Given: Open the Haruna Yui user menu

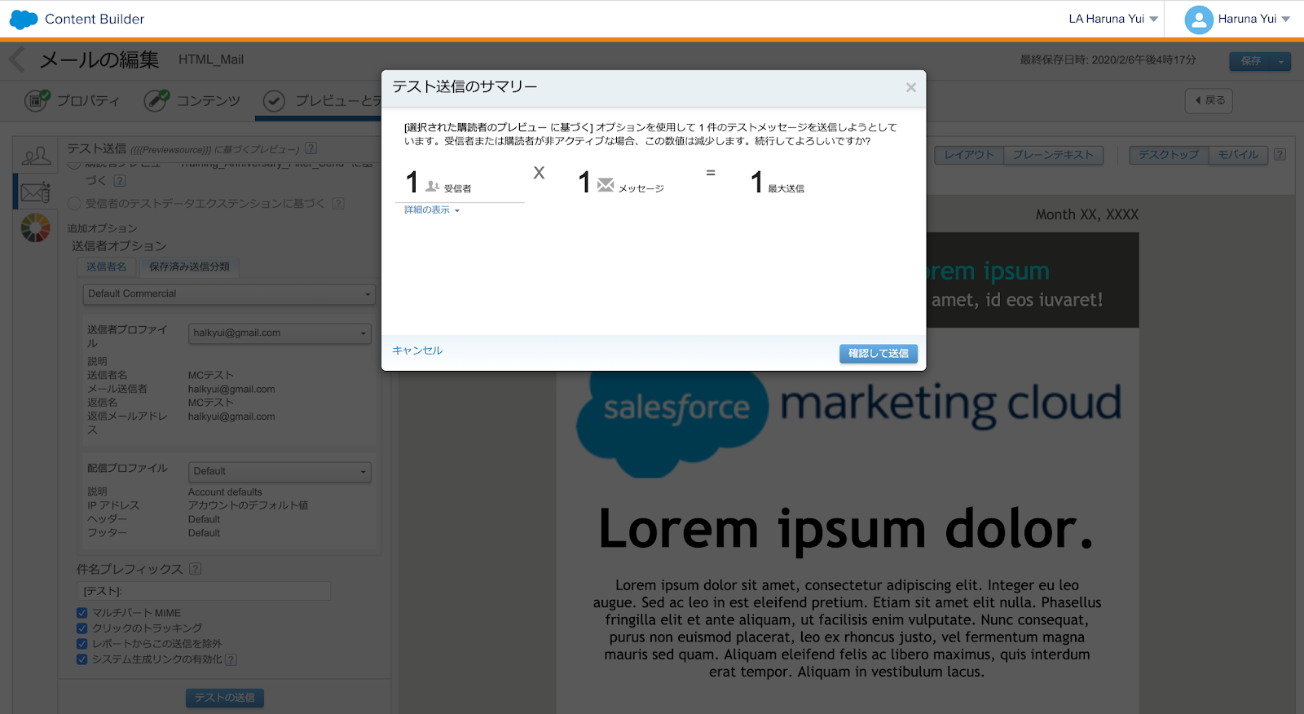Looking at the screenshot, I should coord(1253,19).
